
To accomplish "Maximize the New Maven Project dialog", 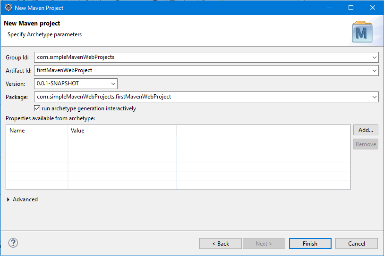I will [350, 8].
